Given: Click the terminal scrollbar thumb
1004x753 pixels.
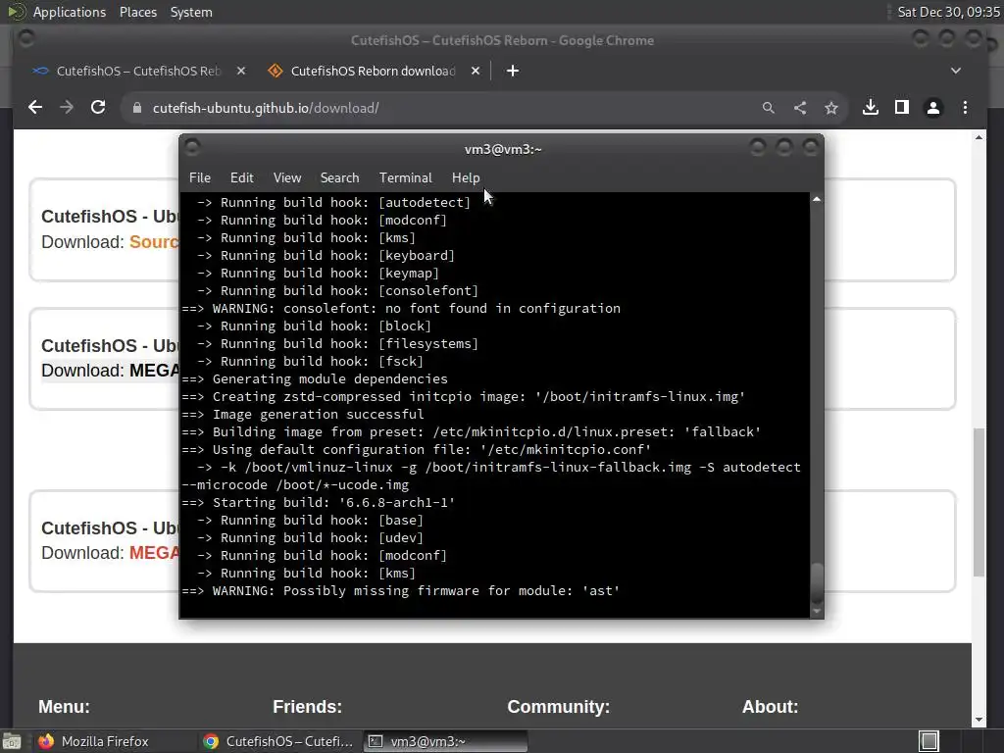Looking at the screenshot, I should pos(817,582).
